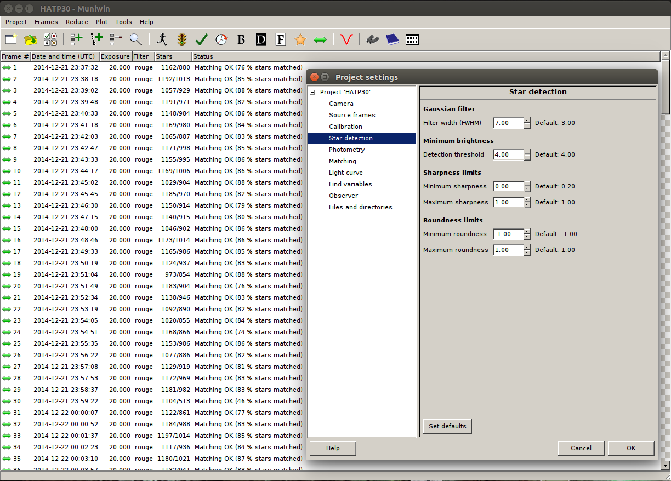Sort by the Stars column header

click(x=173, y=56)
